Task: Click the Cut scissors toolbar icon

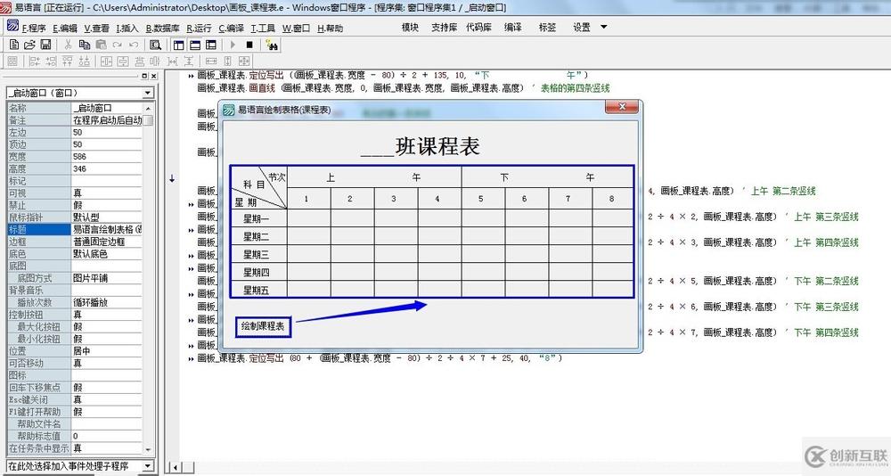Action: [x=68, y=45]
